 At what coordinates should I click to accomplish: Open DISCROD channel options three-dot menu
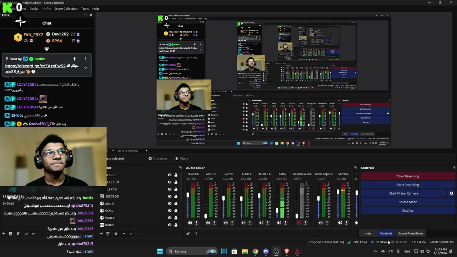point(196,223)
